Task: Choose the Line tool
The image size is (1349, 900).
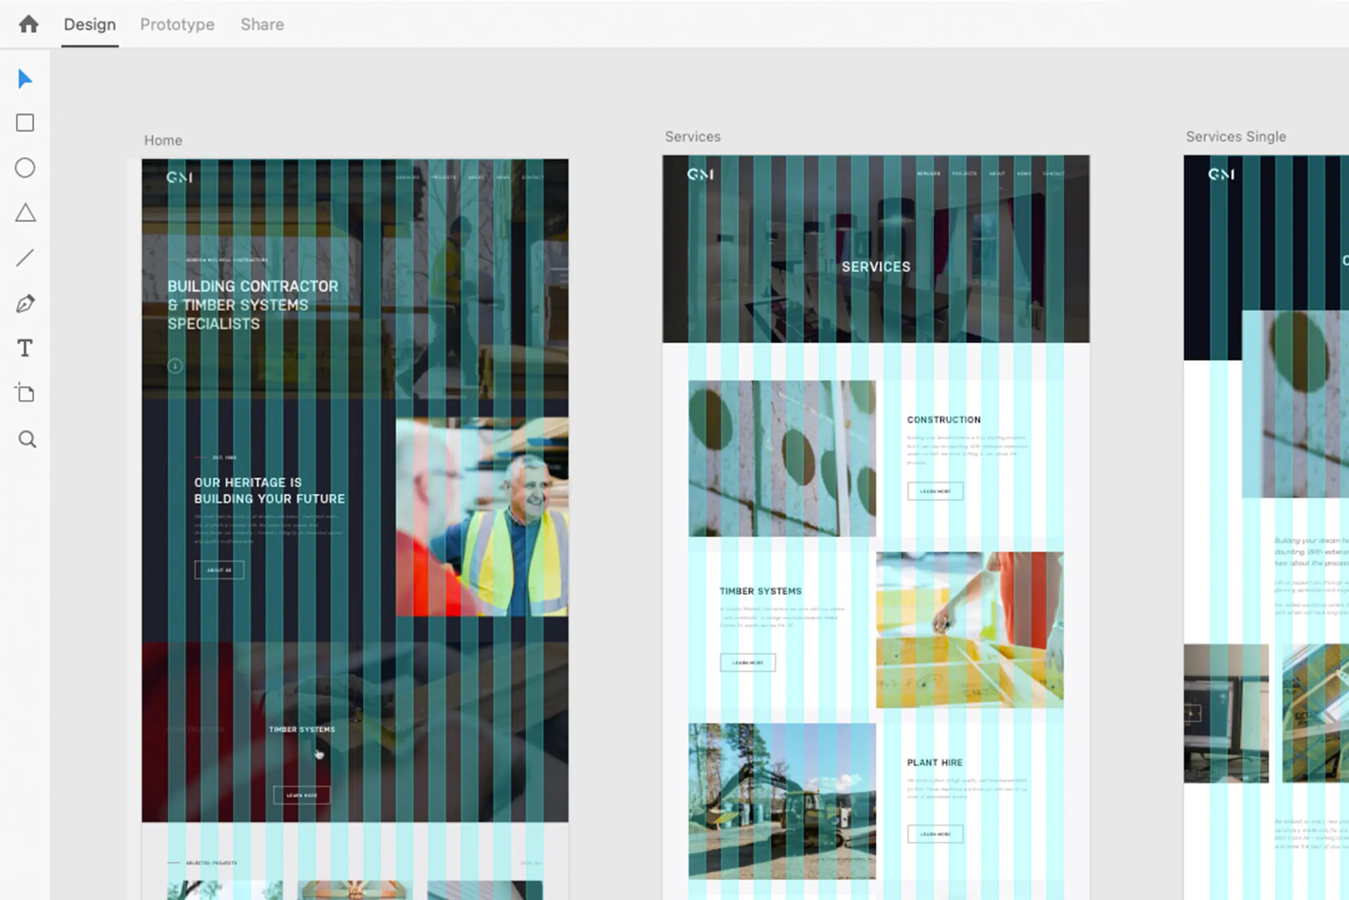Action: tap(25, 258)
